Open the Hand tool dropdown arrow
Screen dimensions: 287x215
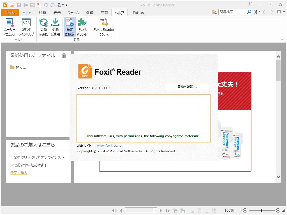[x=63, y=5]
